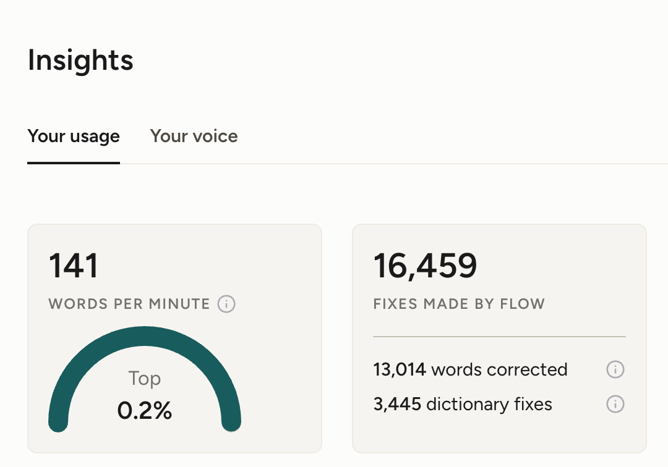Click the Insights page heading
The width and height of the screenshot is (668, 467).
(80, 60)
